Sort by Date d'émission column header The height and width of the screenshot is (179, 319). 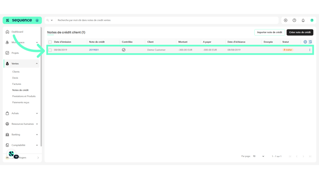(62, 42)
